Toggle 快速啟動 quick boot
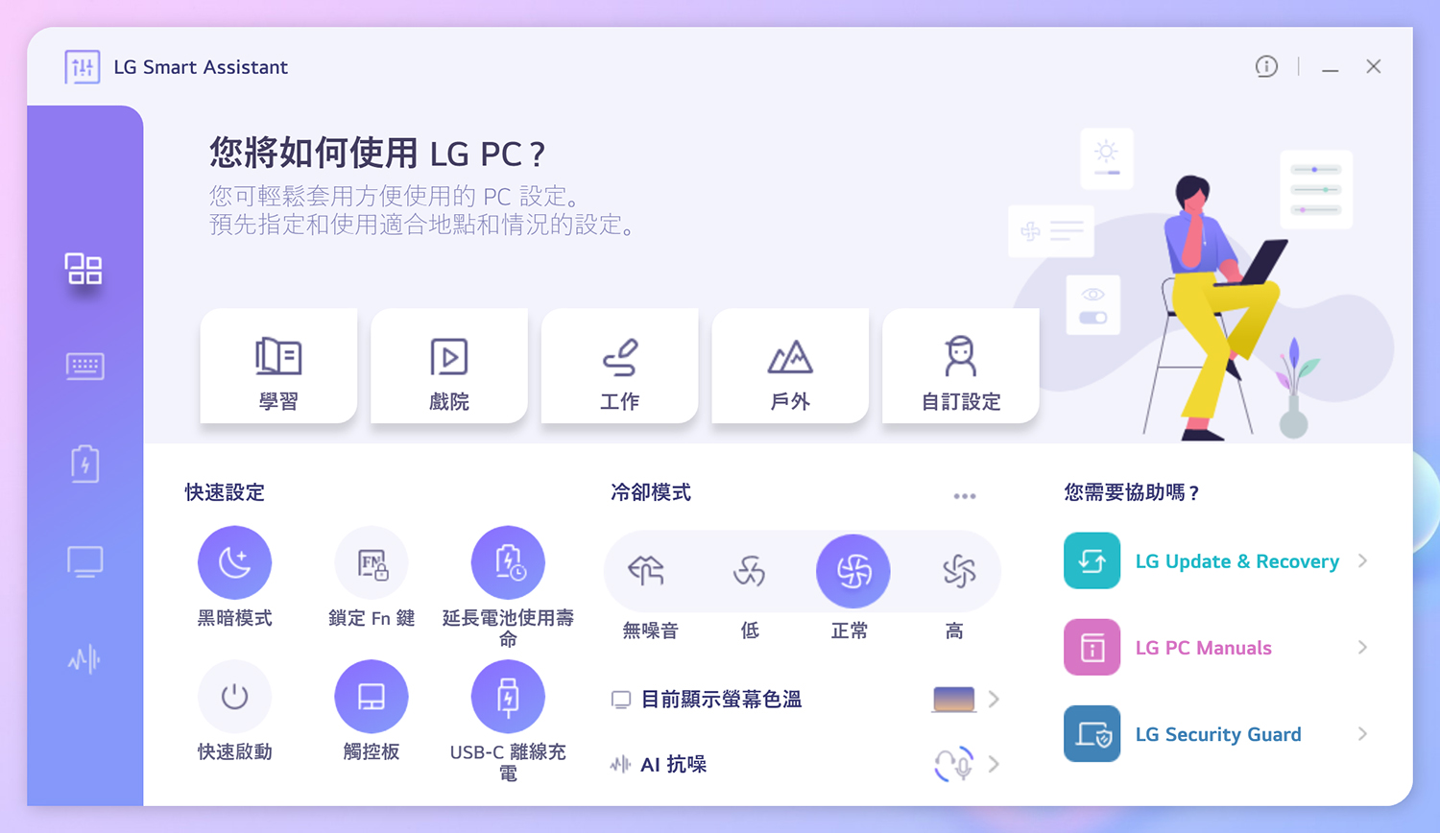 (234, 697)
